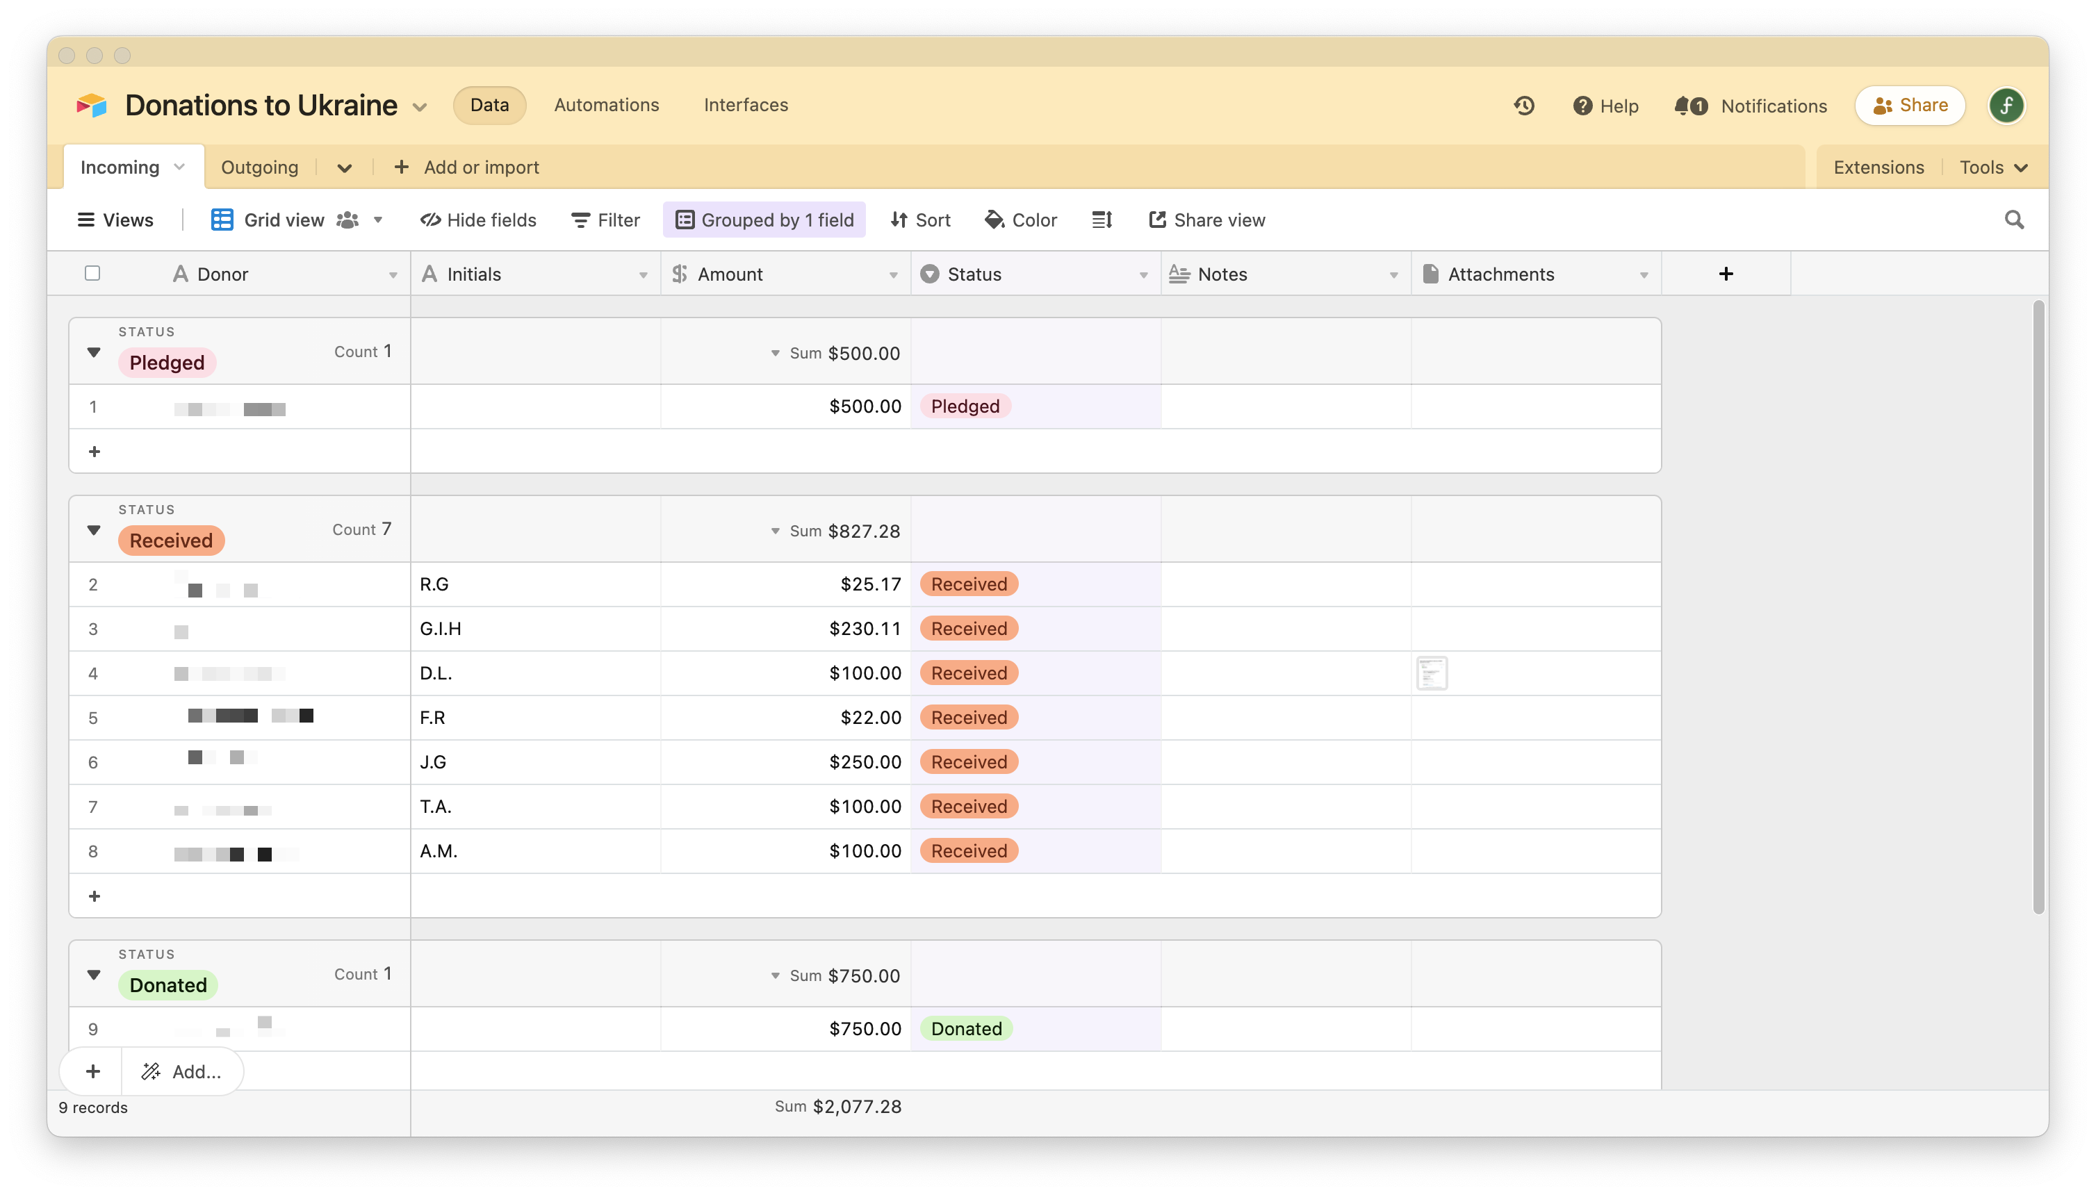Open the Views sidebar hamburger
This screenshot has height=1195, width=2096.
[115, 220]
